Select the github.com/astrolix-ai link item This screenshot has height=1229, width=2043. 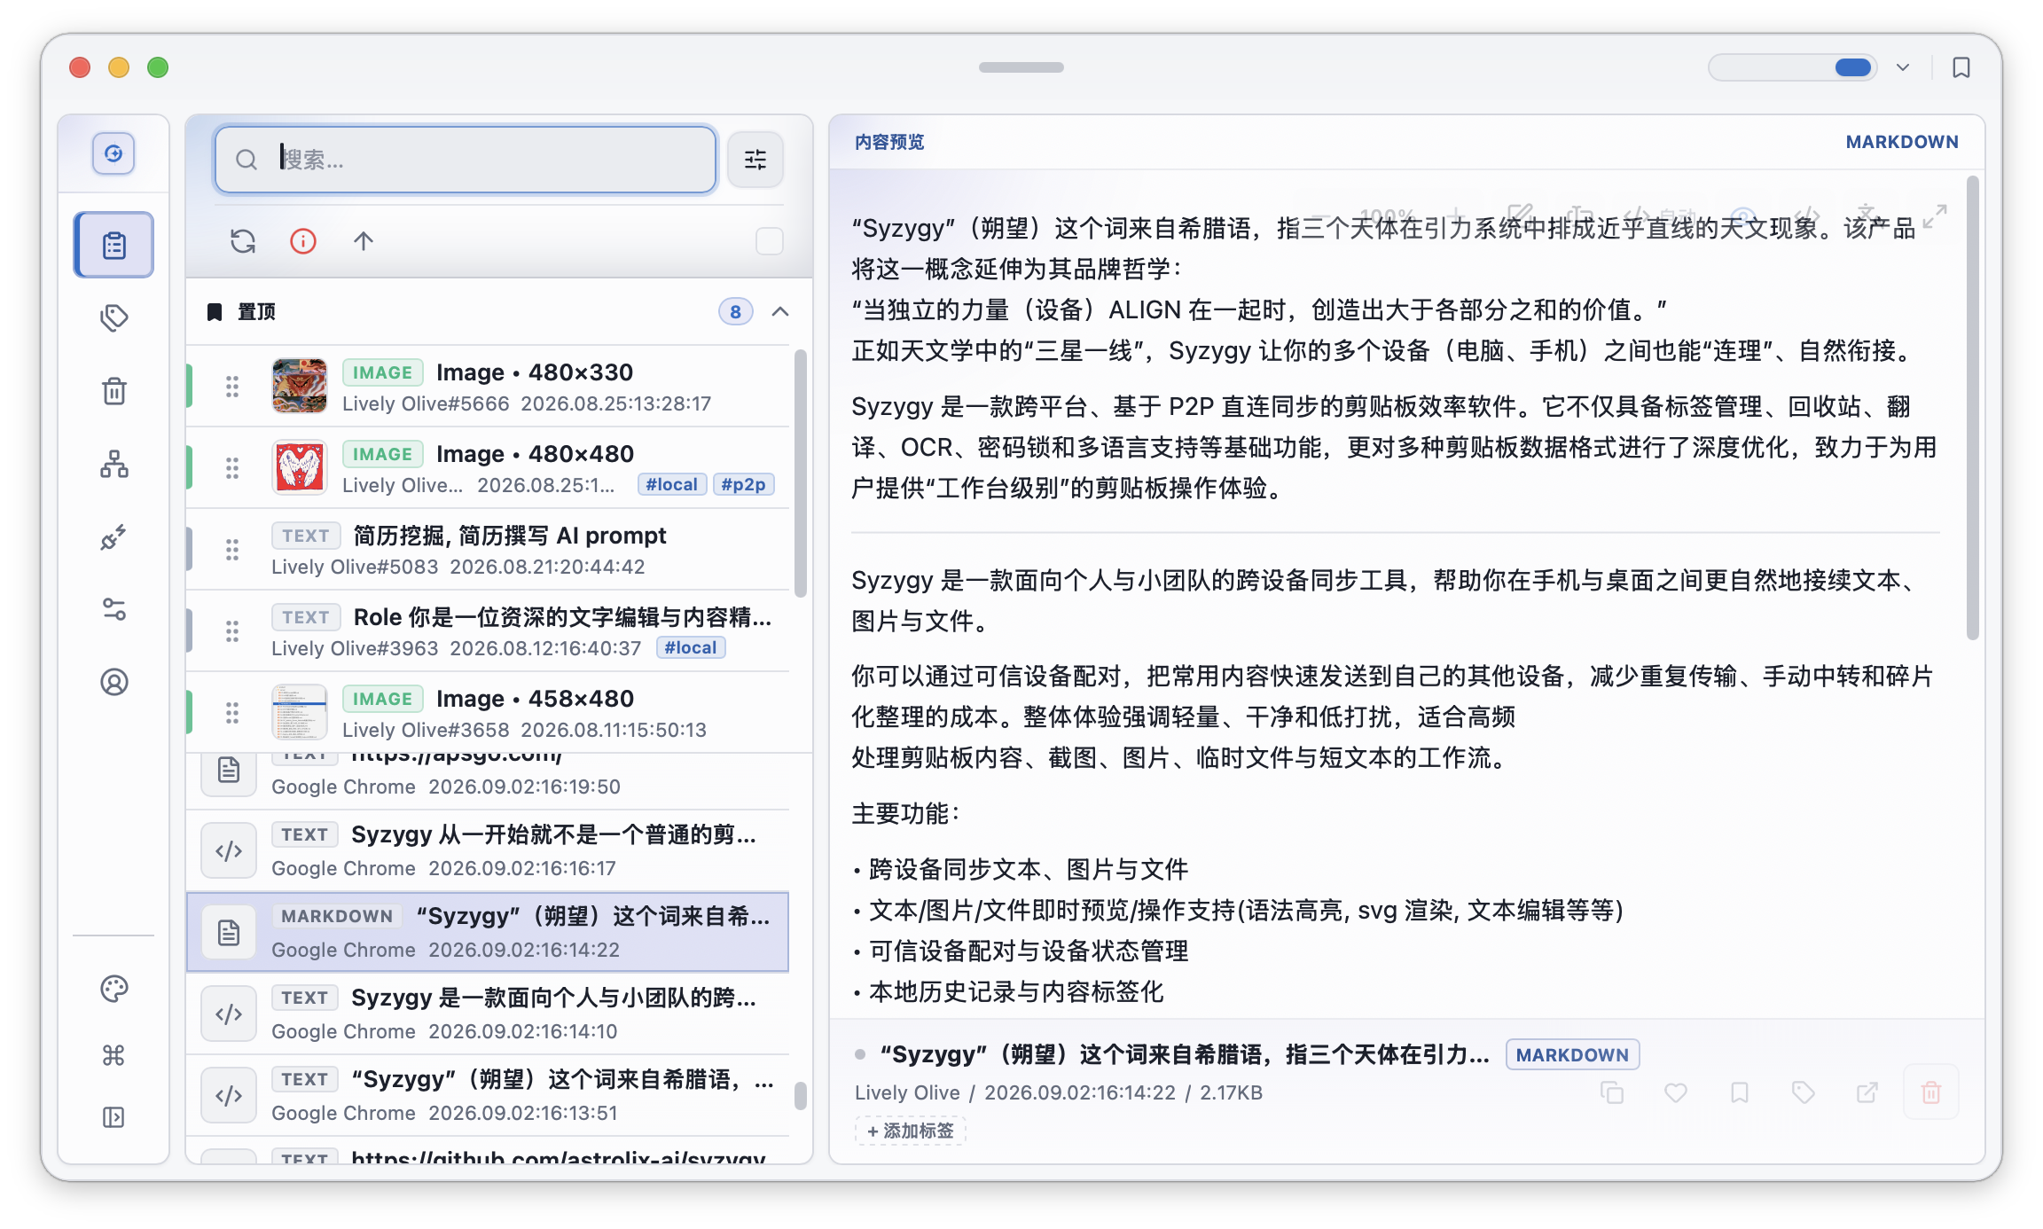(x=488, y=1151)
